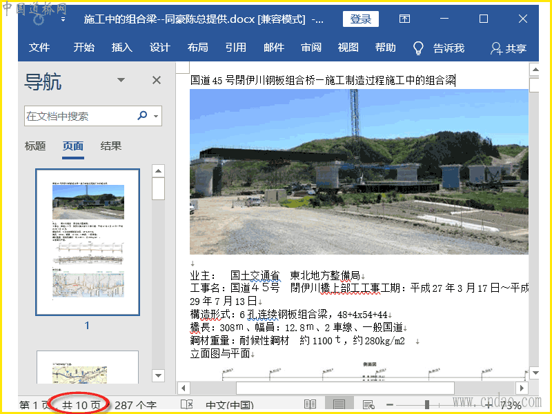Close the 导航 navigation pane
Viewport: 552px width, 414px height.
[157, 80]
